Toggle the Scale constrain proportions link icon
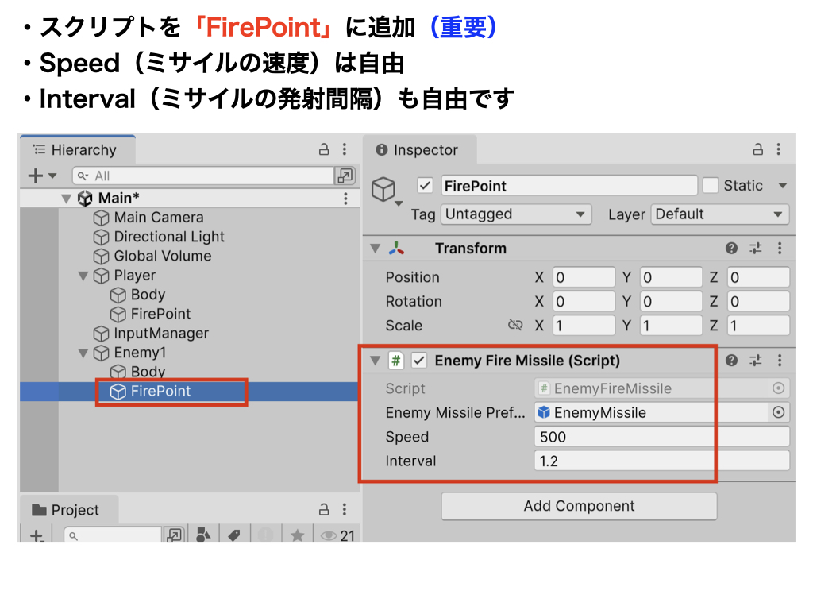813x610 pixels. point(515,325)
